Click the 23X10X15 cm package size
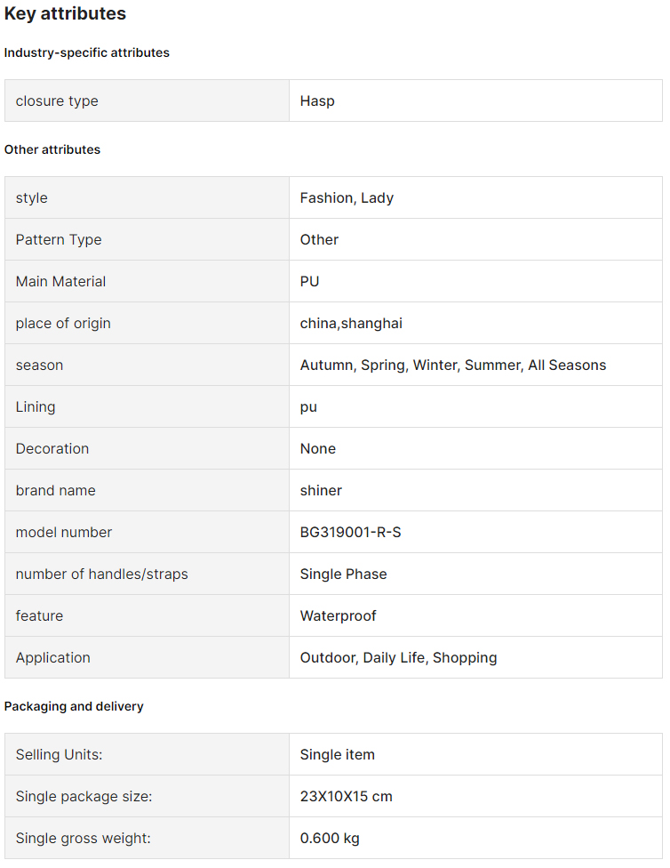 pos(346,796)
